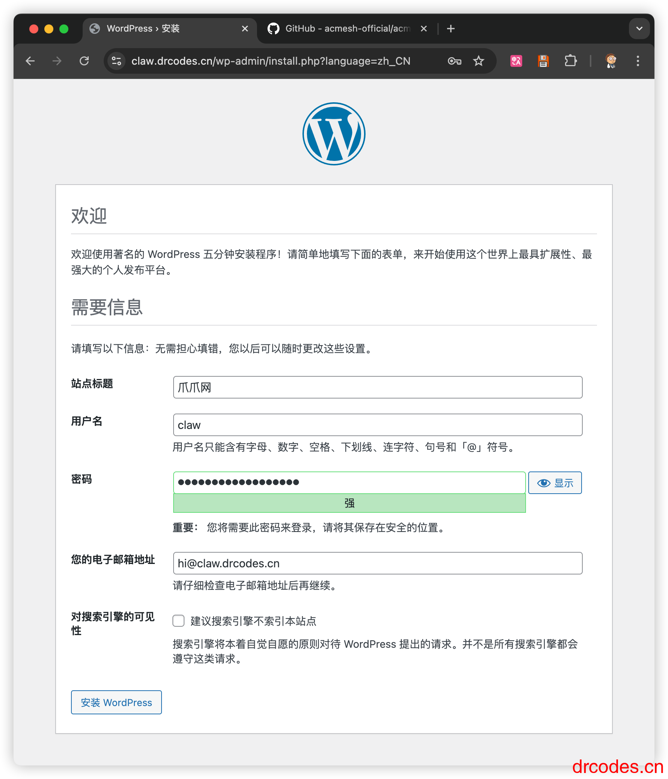Image resolution: width=668 pixels, height=779 pixels.
Task: Click the 您的电子邮箱地址 label
Action: 113,559
